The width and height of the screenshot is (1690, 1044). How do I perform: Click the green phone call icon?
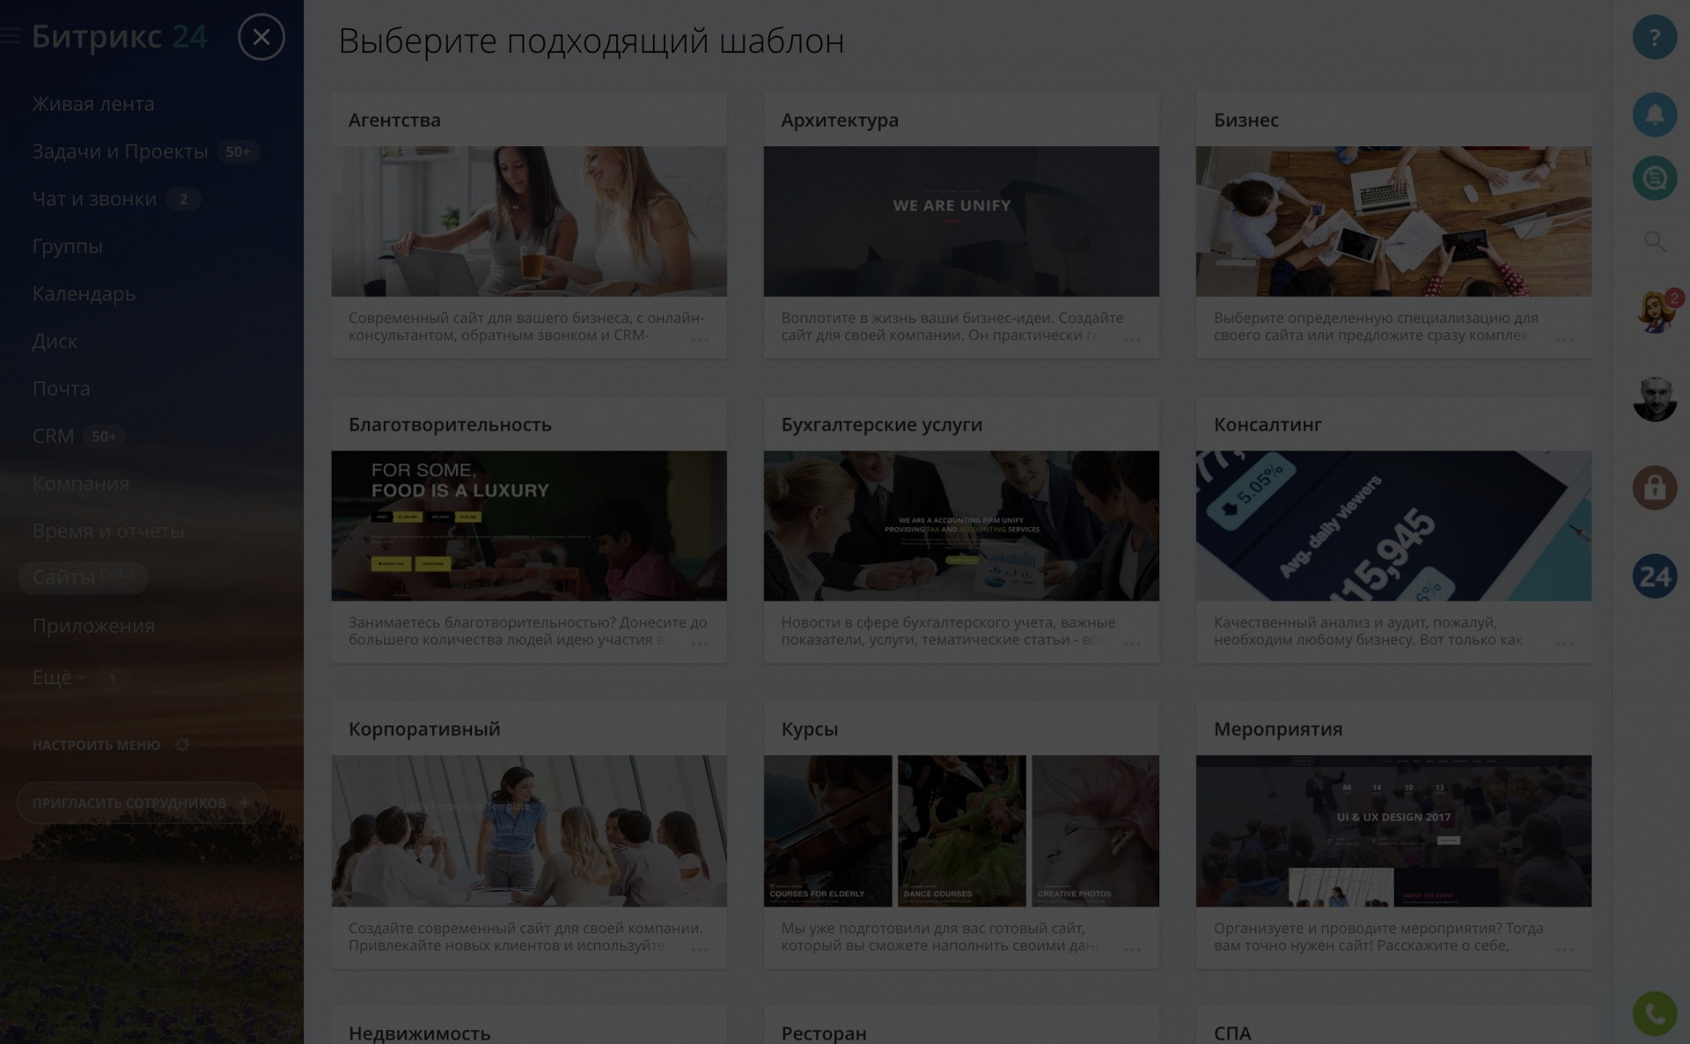[1654, 1014]
